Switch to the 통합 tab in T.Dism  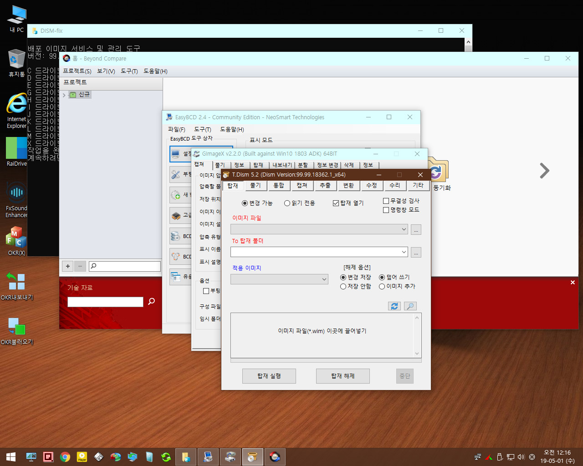[x=279, y=186]
